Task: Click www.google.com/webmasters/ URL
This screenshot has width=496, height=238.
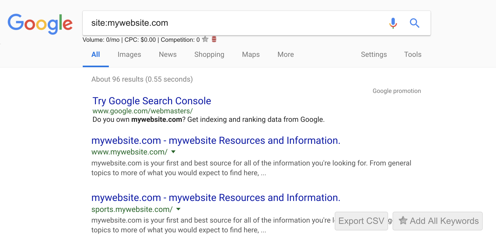Action: [142, 111]
